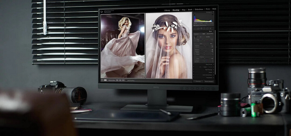Click the Before/After view mode icon
Viewport: 291px width, 136px height.
coord(106,80)
